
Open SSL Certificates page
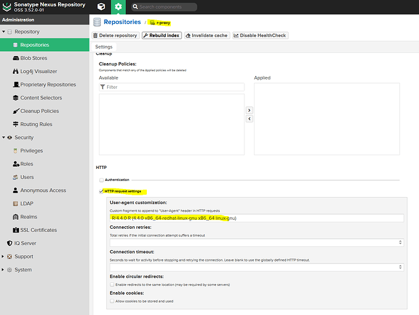tap(38, 230)
